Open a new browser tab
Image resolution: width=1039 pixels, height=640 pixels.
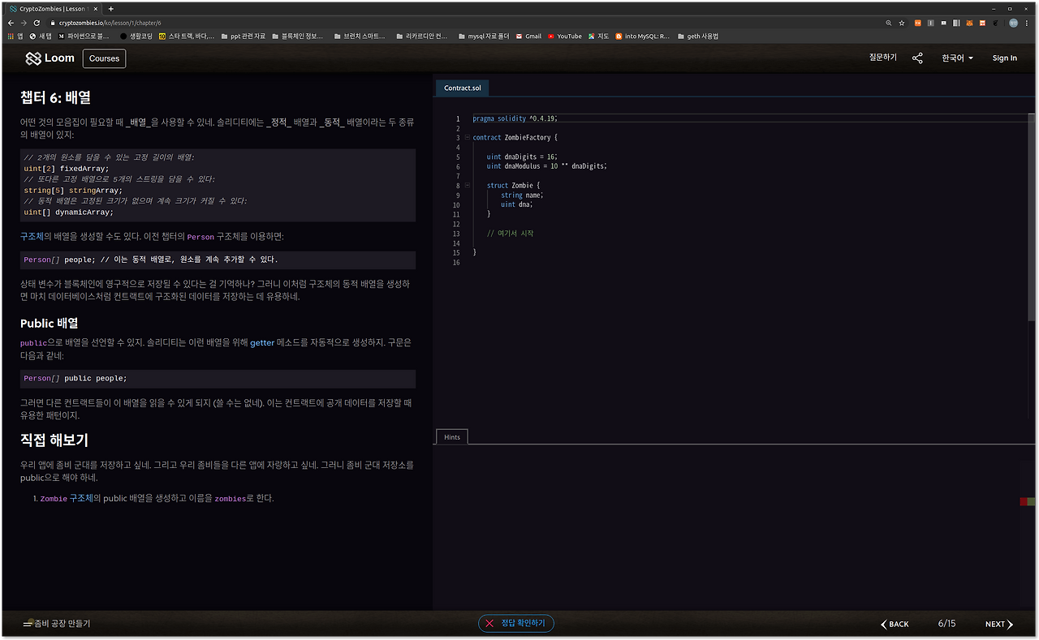(x=110, y=9)
